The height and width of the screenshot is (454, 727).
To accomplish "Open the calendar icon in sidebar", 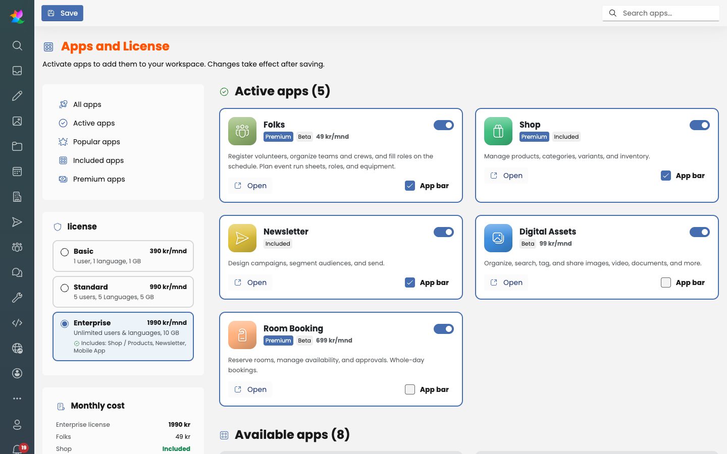I will [17, 172].
